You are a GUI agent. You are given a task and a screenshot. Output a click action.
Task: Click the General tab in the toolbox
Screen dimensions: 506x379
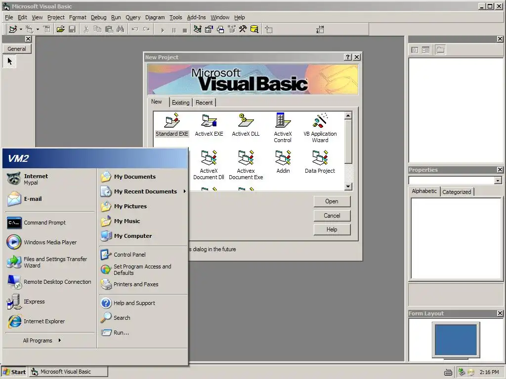pyautogui.click(x=17, y=49)
